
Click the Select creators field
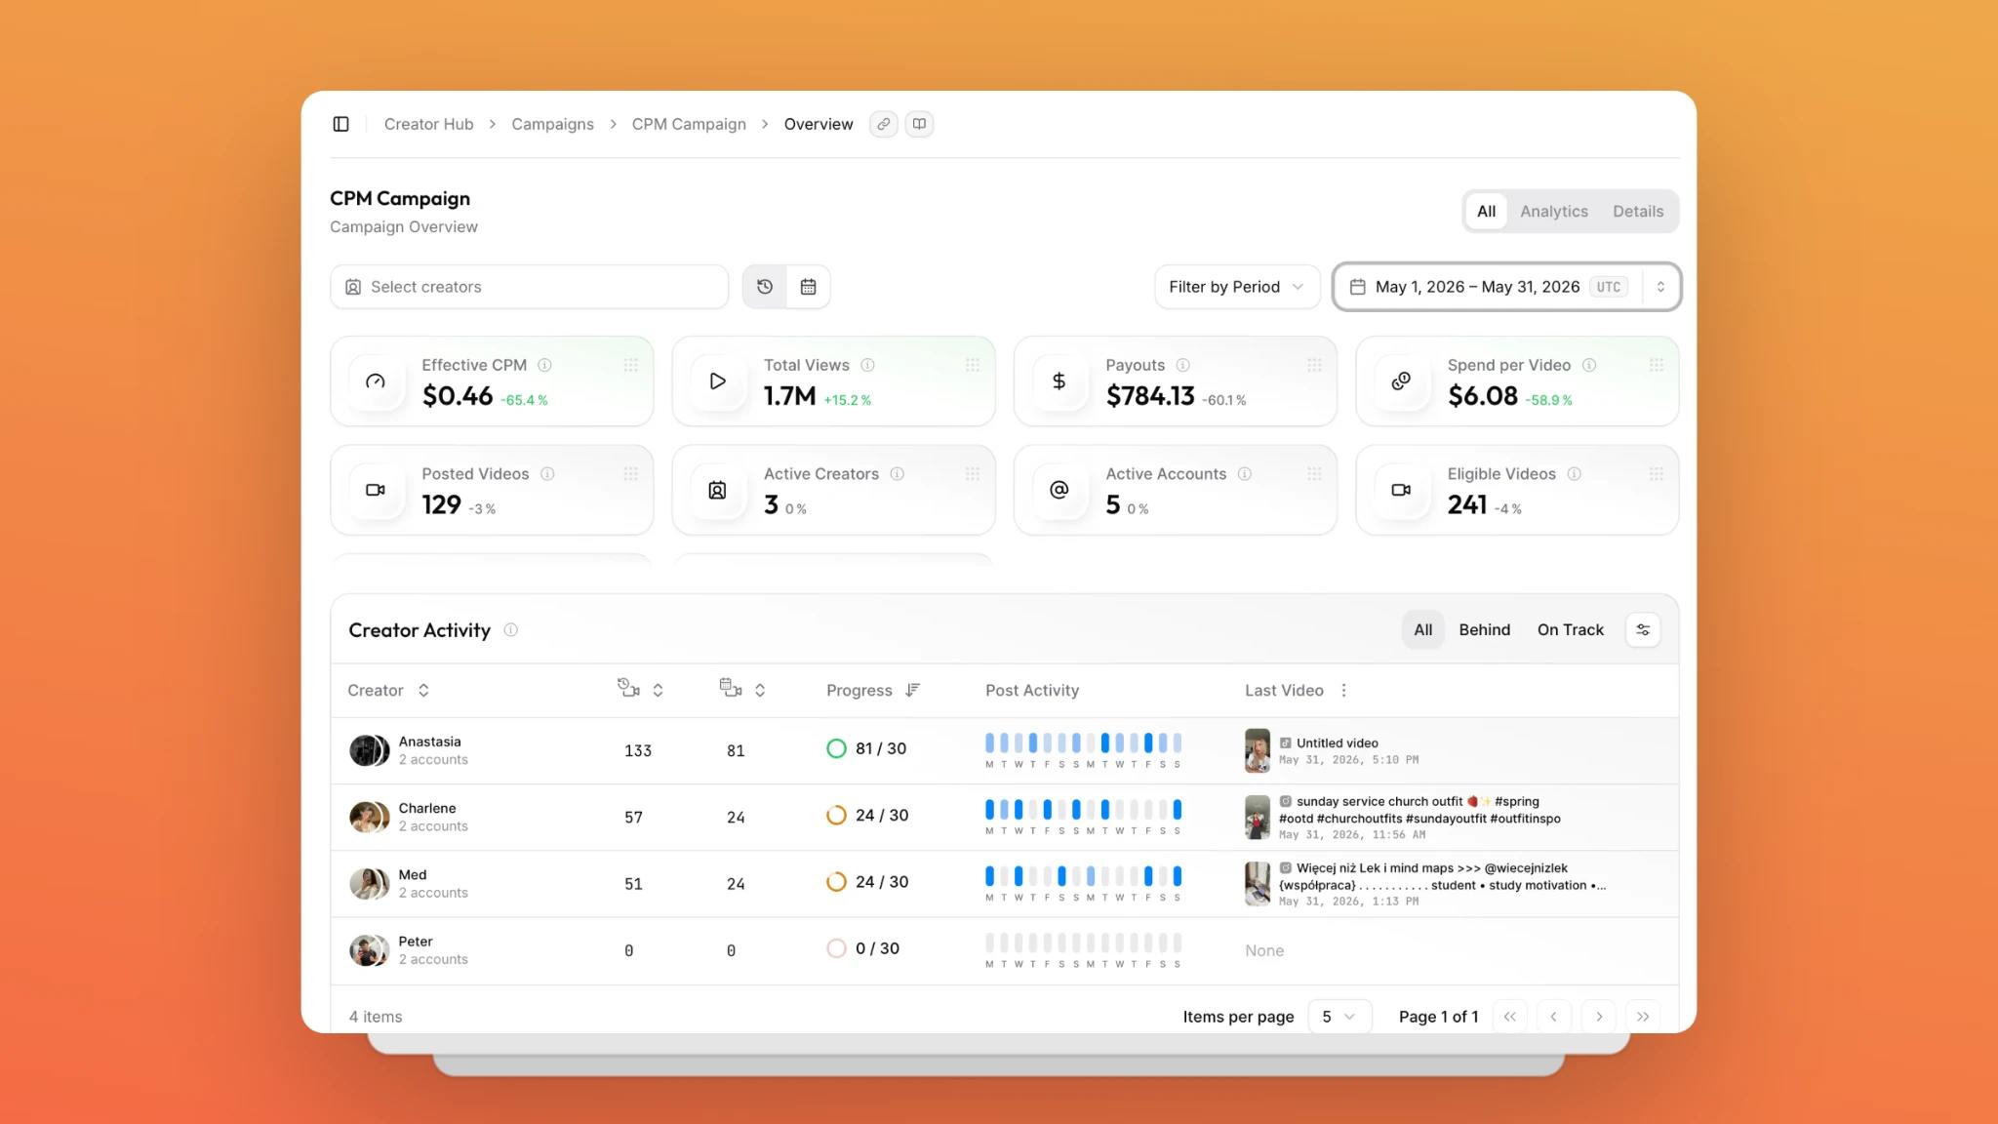[529, 287]
